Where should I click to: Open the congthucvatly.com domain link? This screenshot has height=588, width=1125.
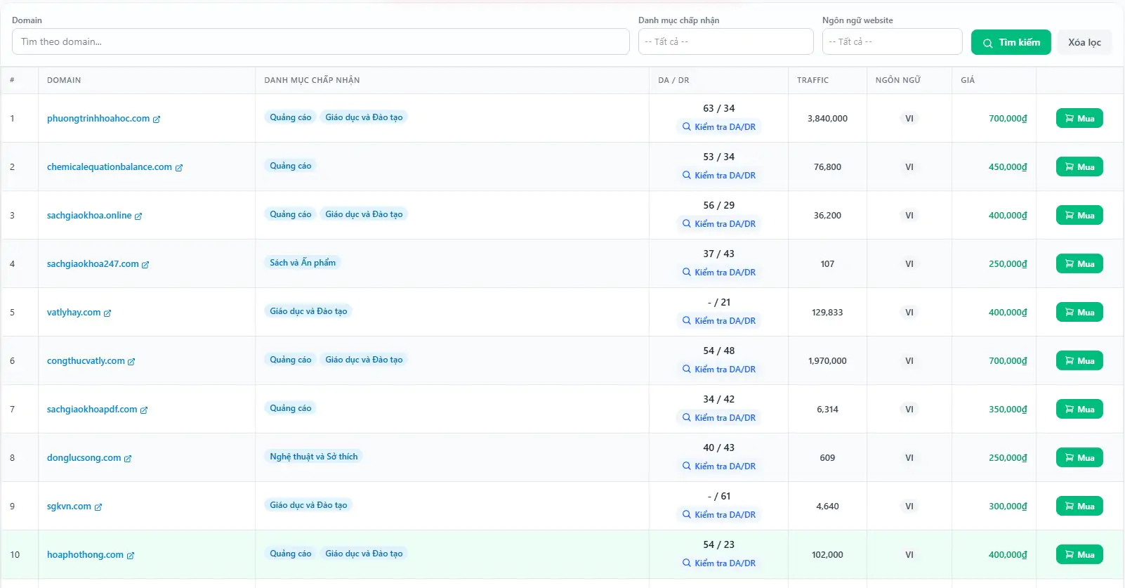(86, 361)
